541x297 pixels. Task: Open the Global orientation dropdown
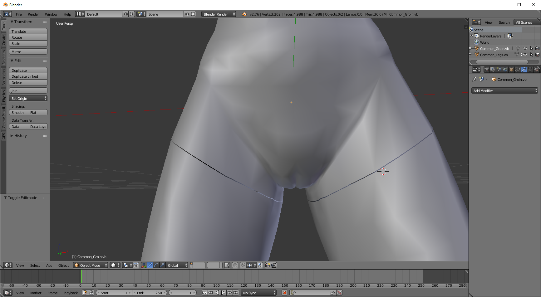[177, 265]
